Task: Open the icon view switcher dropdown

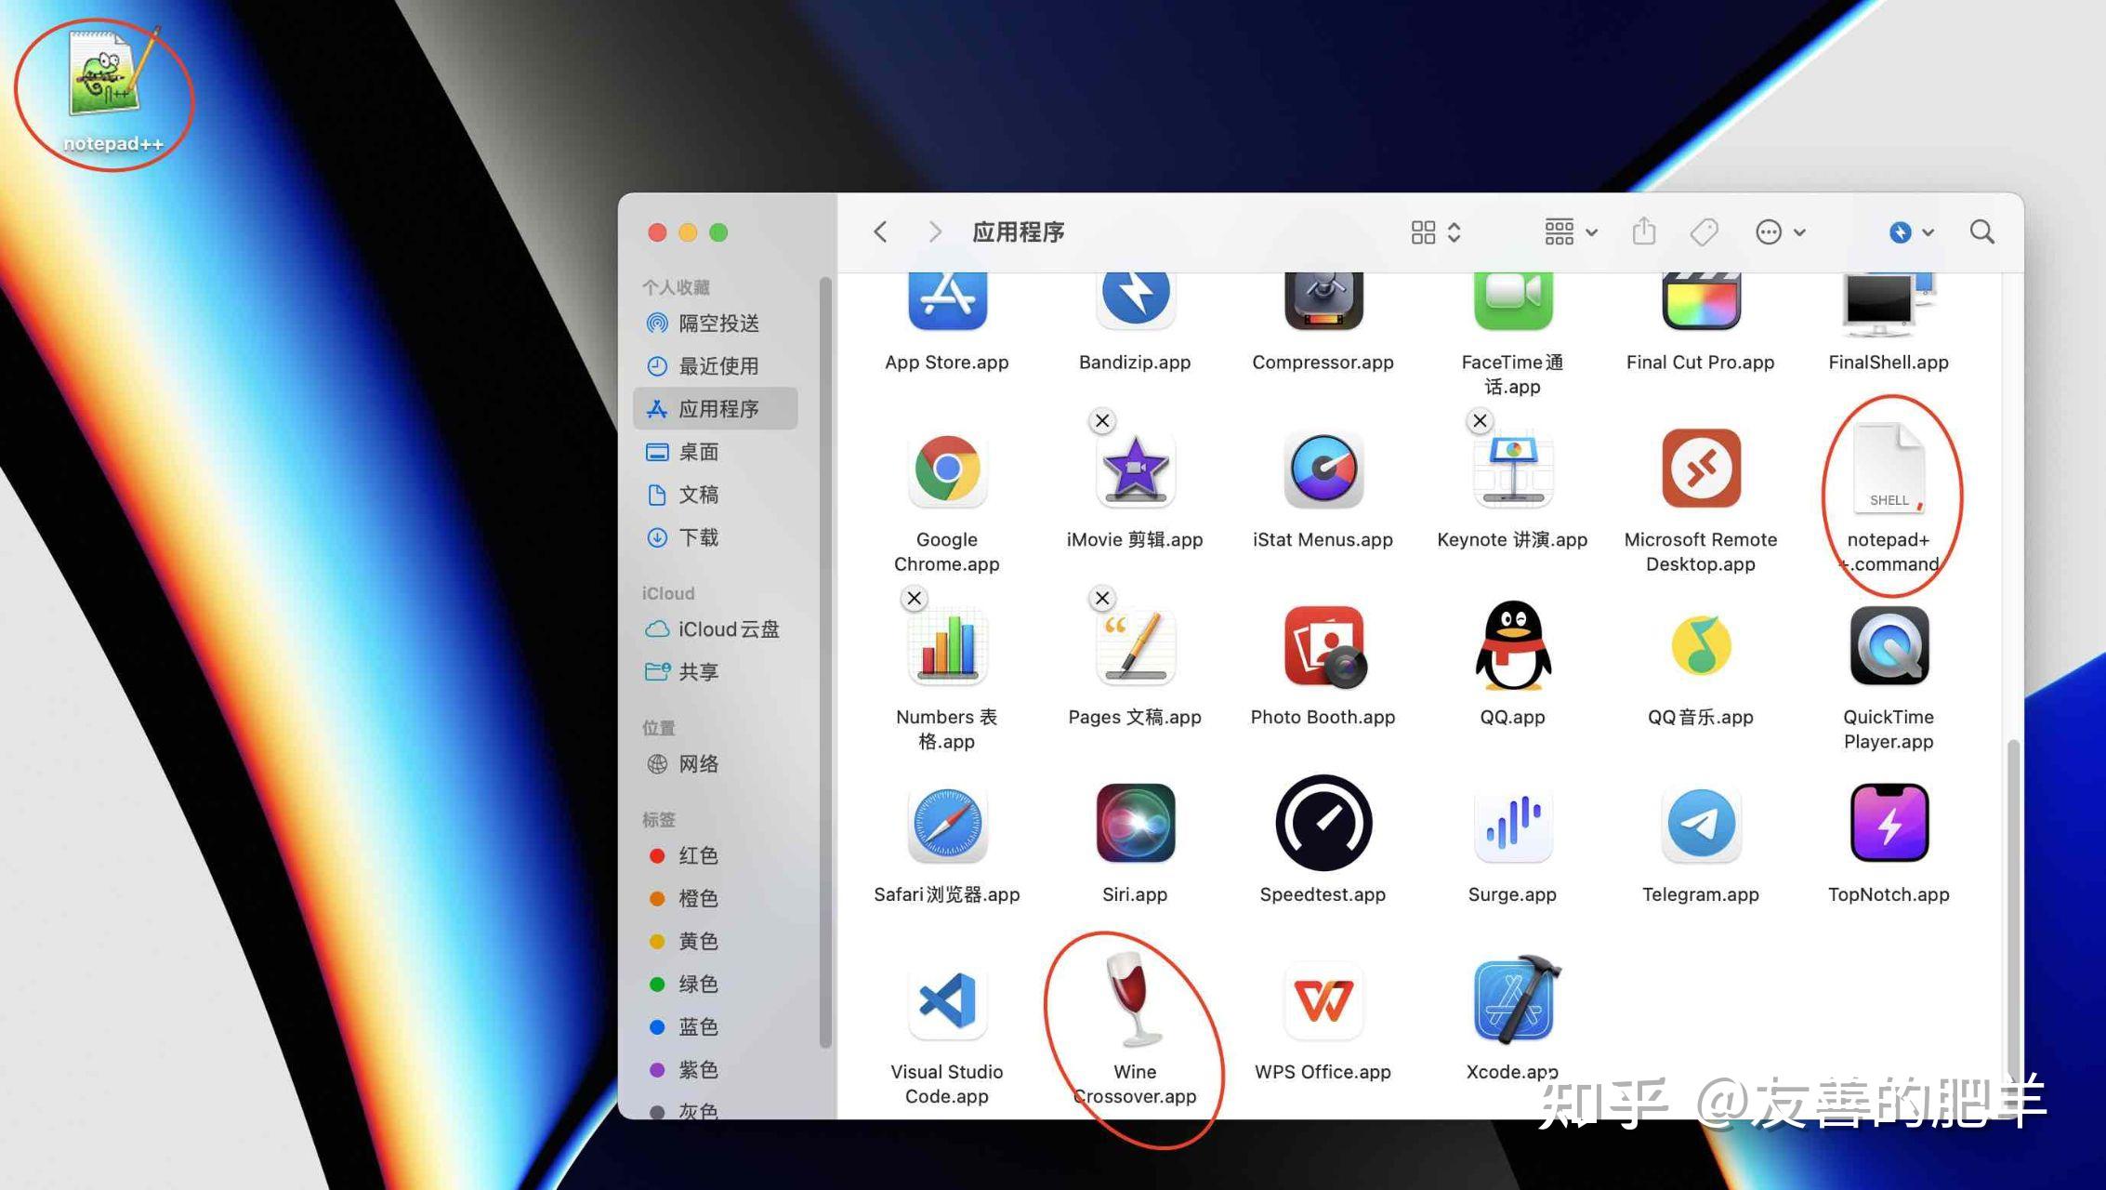Action: [x=1436, y=231]
